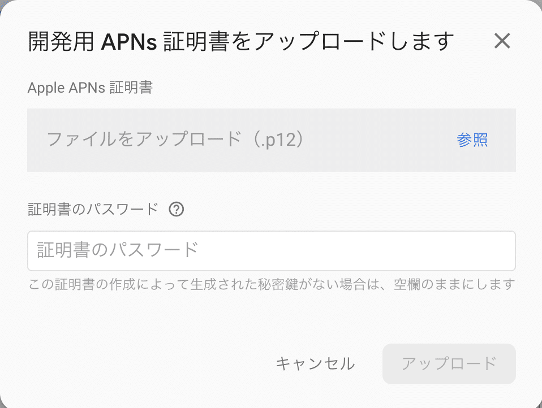Submit with the disabled アップロード button
The height and width of the screenshot is (408, 542).
click(x=449, y=364)
